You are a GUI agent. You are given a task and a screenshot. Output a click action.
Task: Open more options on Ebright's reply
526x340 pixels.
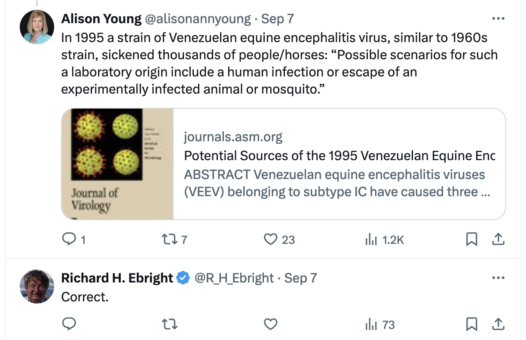[x=498, y=278]
